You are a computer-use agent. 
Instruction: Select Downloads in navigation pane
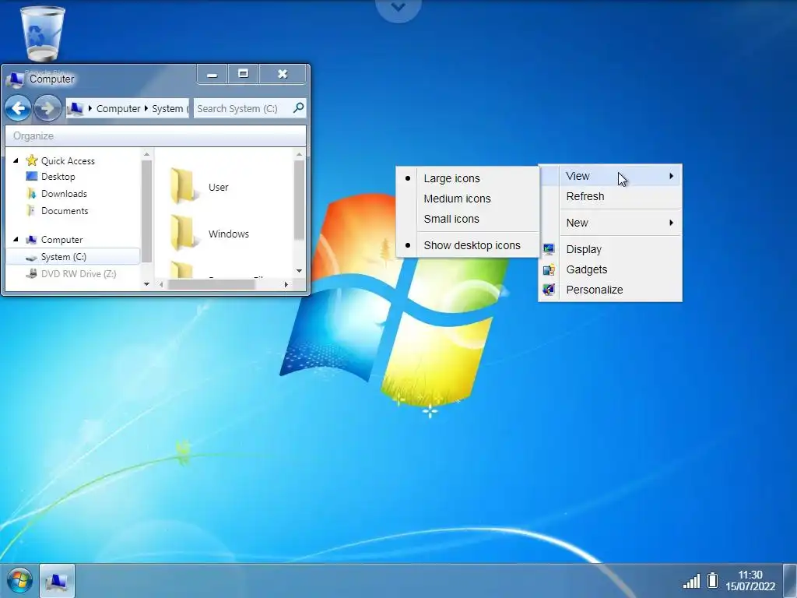pyautogui.click(x=64, y=194)
